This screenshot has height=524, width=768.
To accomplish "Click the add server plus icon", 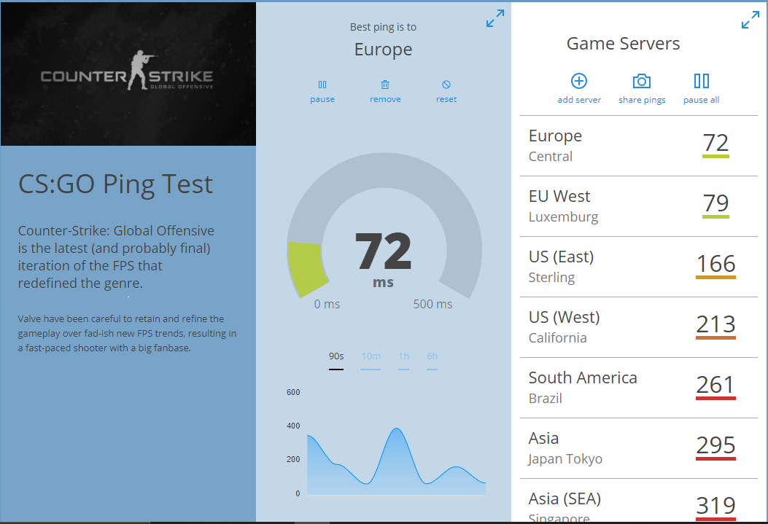I will (579, 81).
